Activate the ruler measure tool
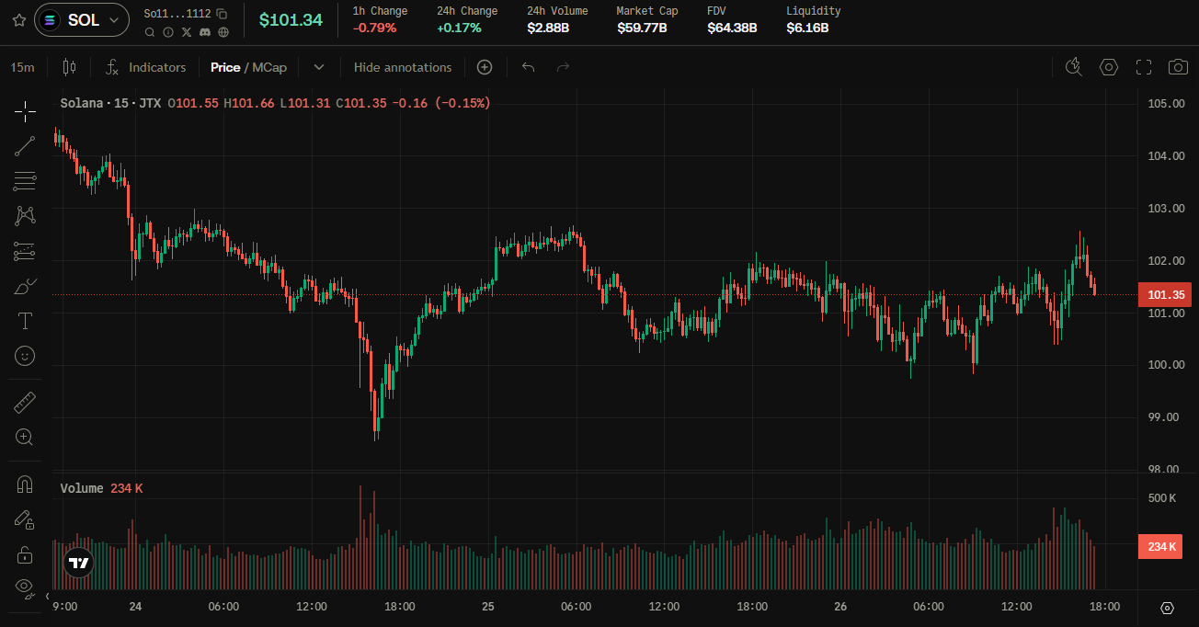1199x627 pixels. (x=25, y=402)
